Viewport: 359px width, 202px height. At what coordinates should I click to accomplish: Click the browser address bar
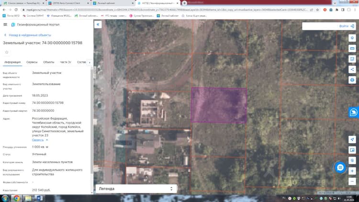tap(166, 10)
